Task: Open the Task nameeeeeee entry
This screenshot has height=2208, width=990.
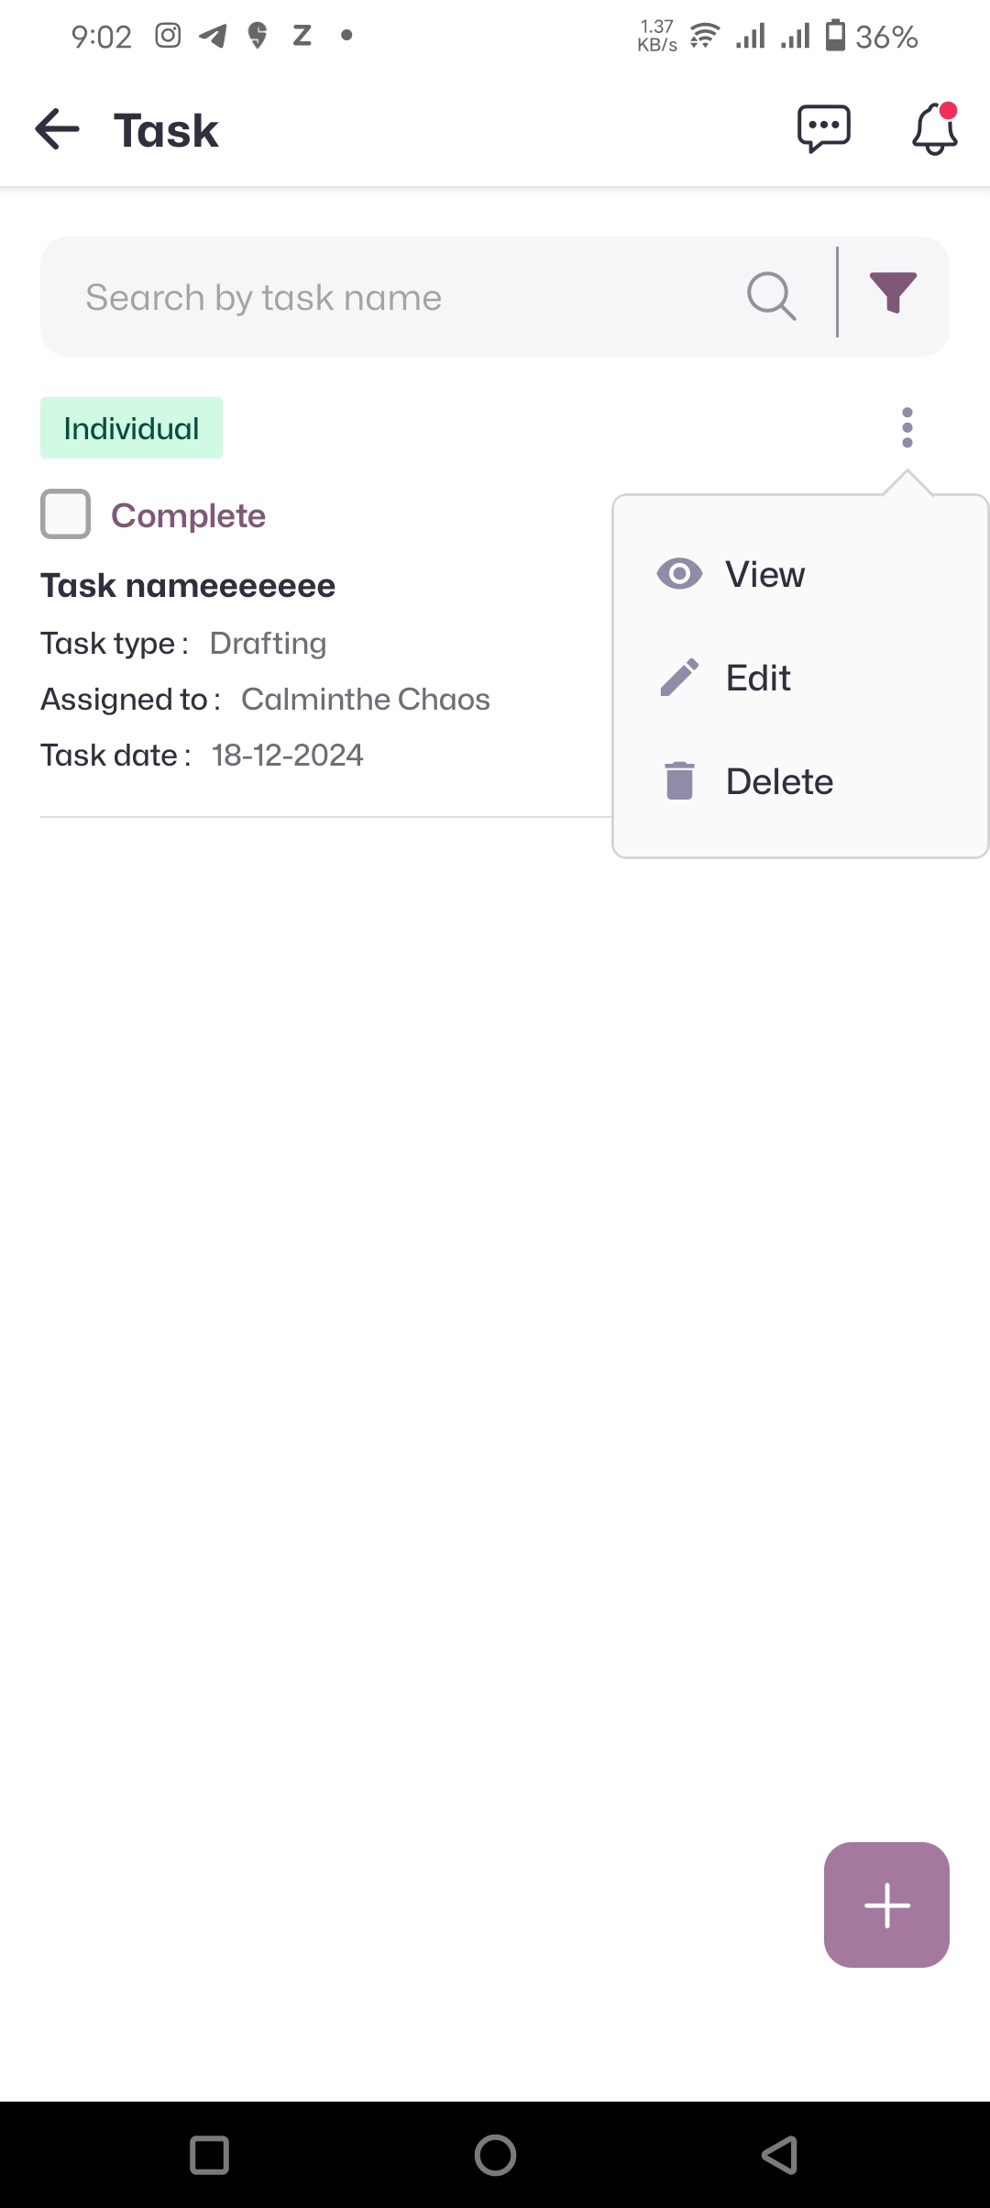Action: pos(188,586)
